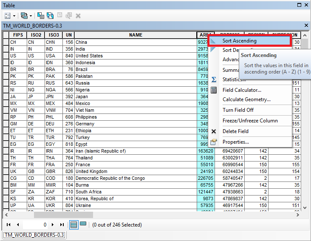The height and width of the screenshot is (241, 311).
Task: Click Turn Field Off option
Action: pyautogui.click(x=240, y=110)
